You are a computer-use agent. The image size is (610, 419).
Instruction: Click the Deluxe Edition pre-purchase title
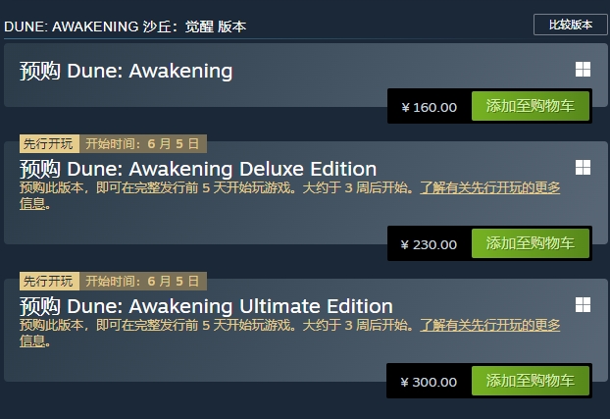tap(197, 169)
